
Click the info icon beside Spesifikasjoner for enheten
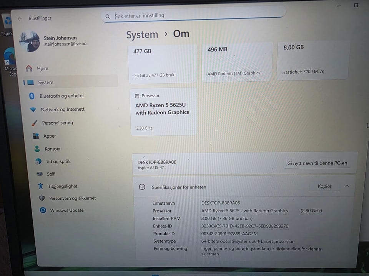point(142,187)
